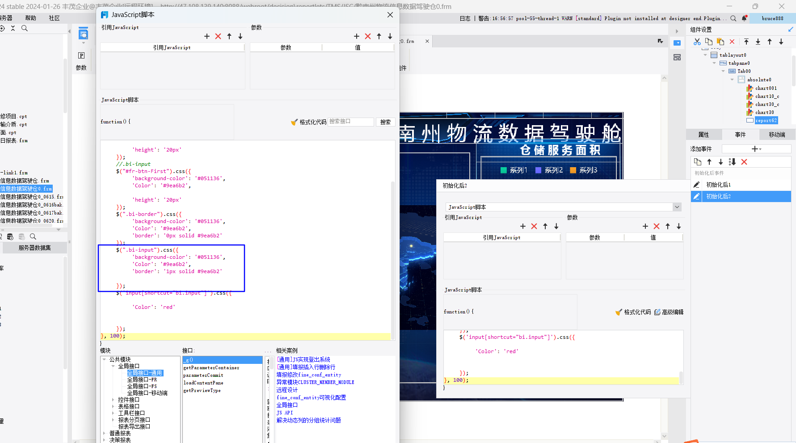Edit 初始化后2 via its pencil icon
This screenshot has height=443, width=796.
click(x=696, y=196)
